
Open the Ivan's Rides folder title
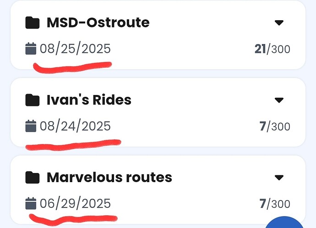coord(89,100)
